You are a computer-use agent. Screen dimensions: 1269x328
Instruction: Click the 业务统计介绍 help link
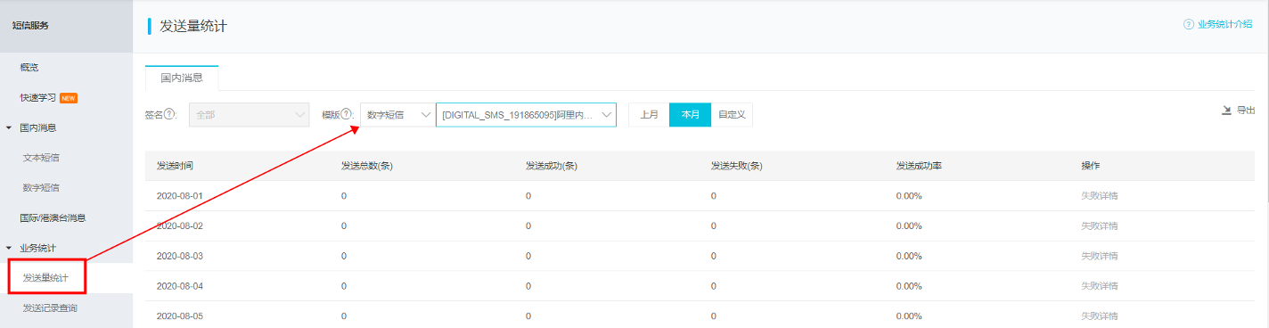click(1224, 24)
